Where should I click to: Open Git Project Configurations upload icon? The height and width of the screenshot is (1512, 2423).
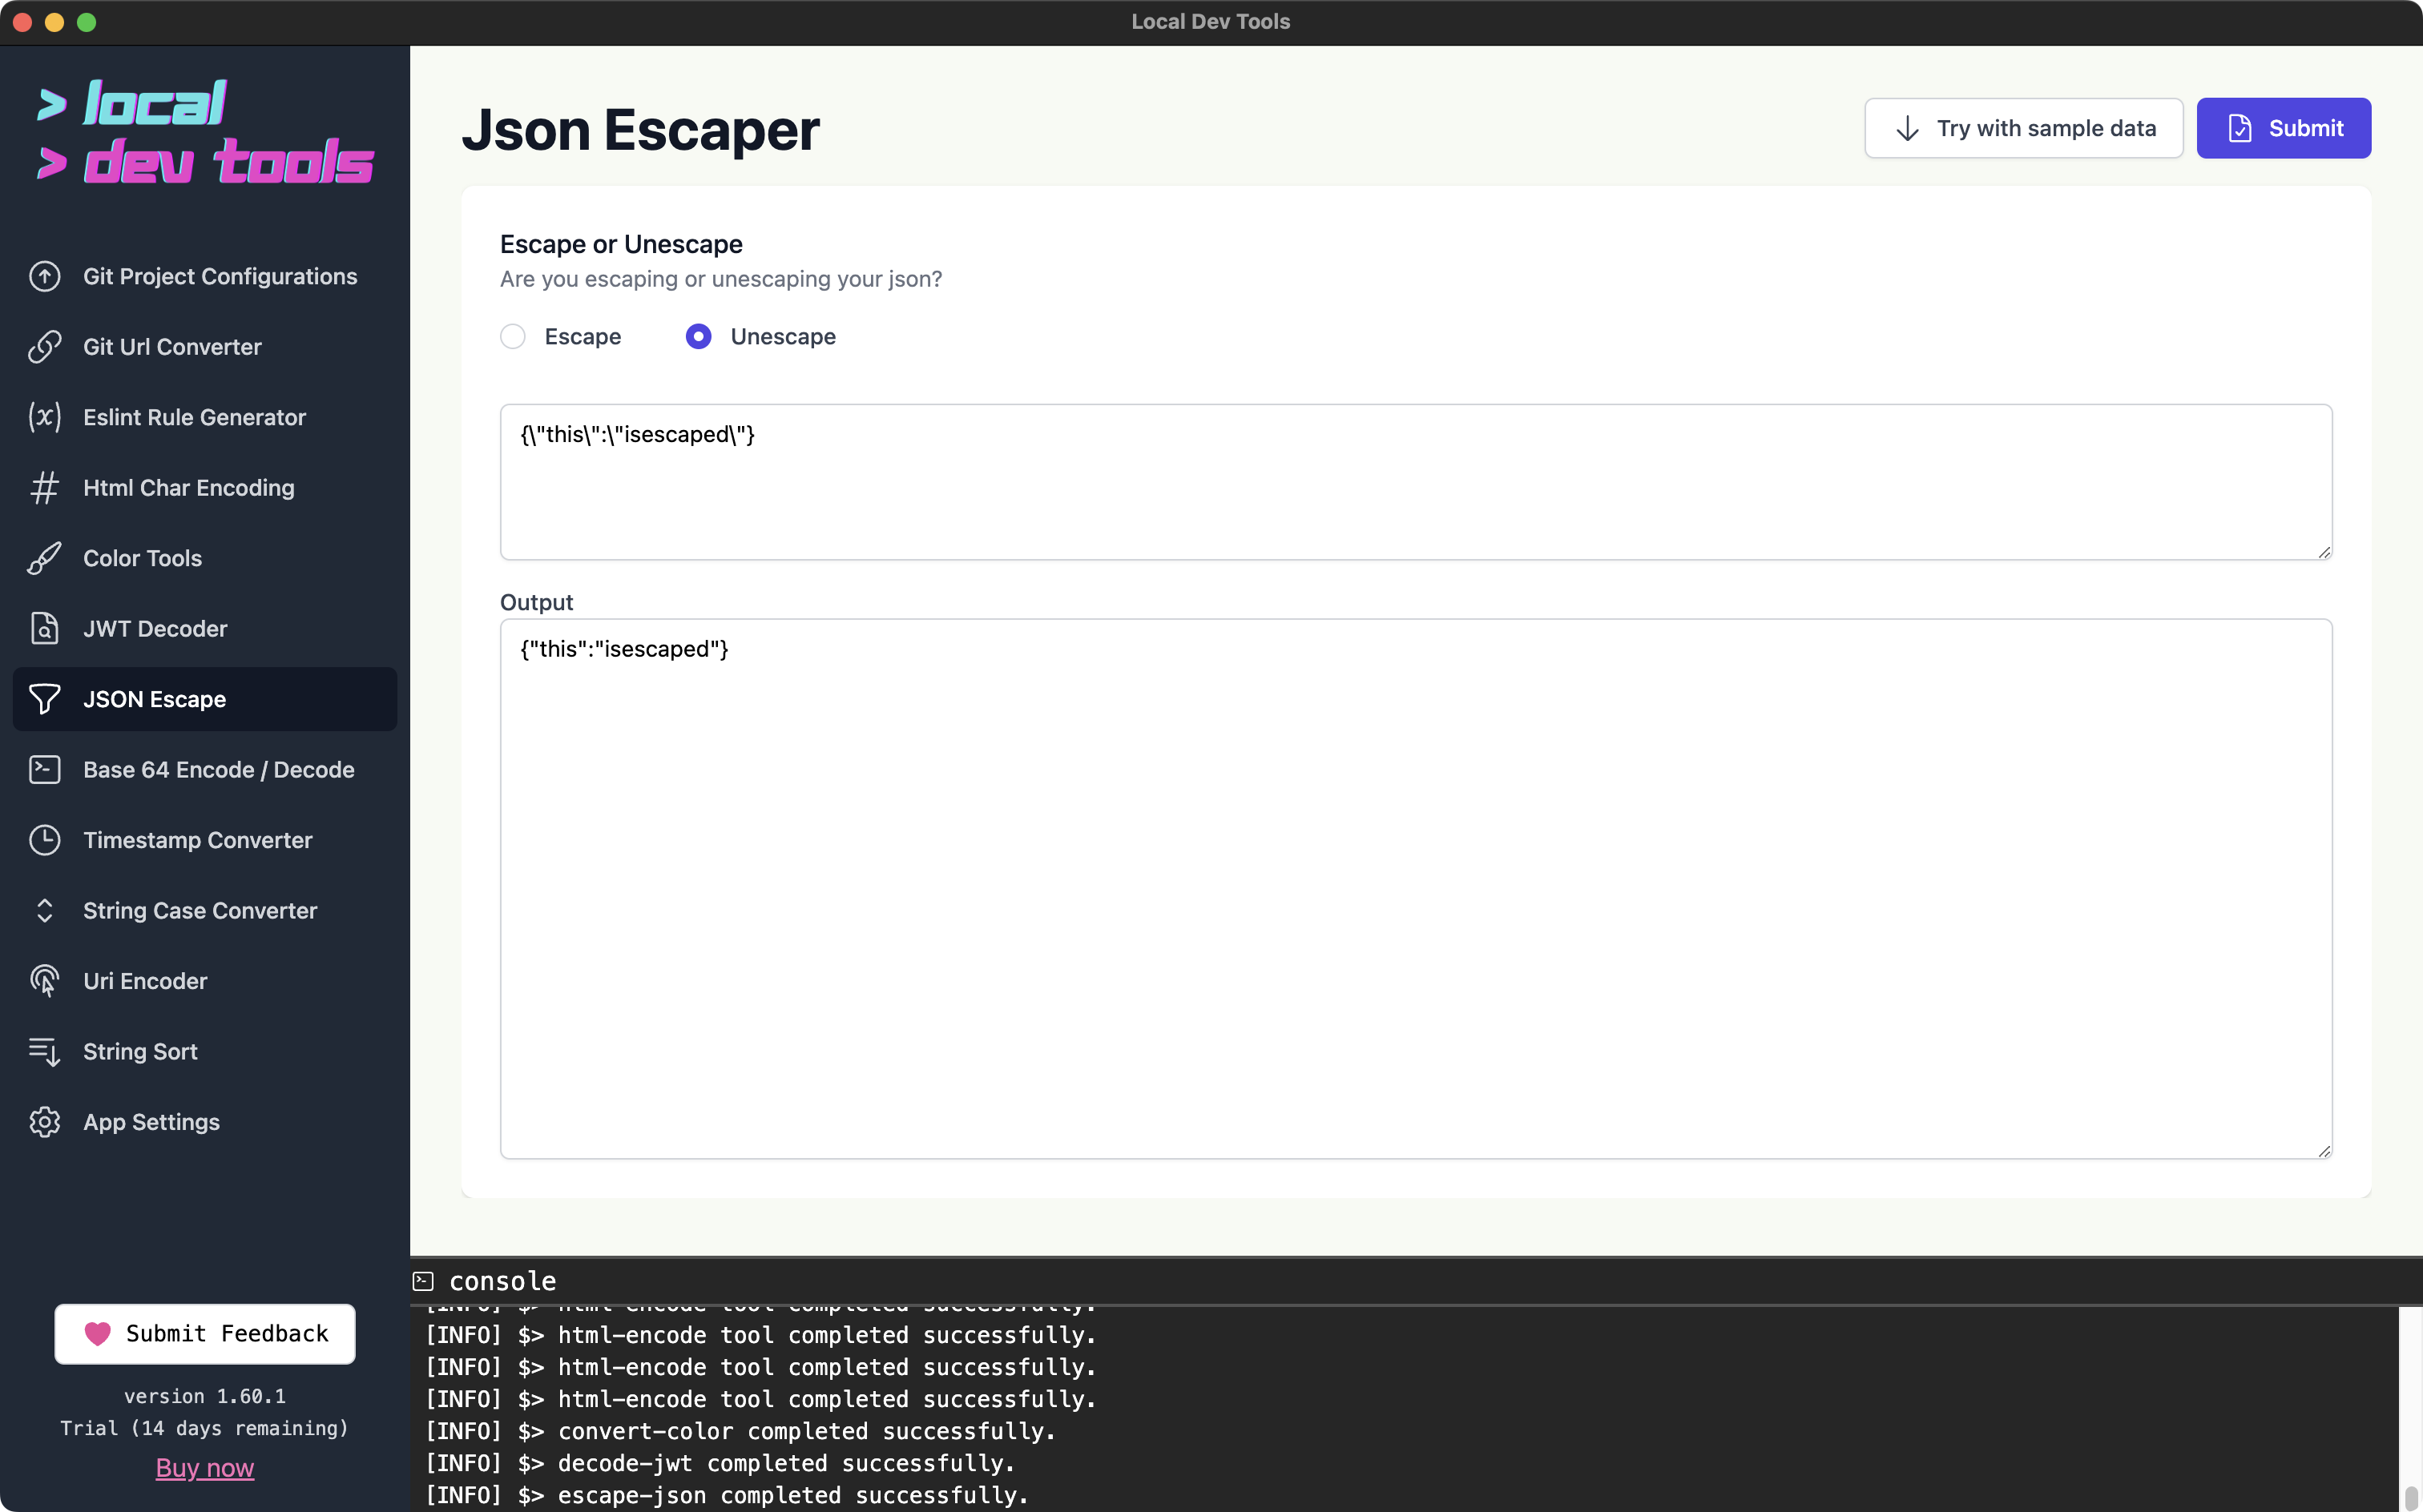click(44, 276)
